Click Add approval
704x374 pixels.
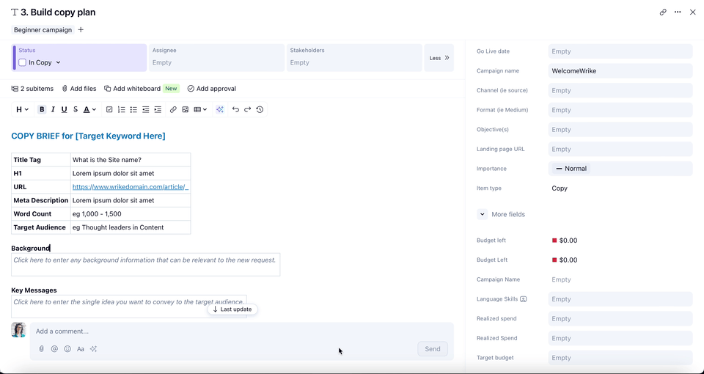click(x=211, y=89)
